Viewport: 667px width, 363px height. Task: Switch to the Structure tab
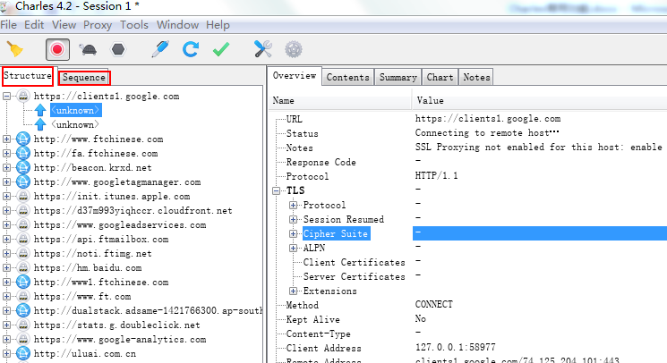pos(28,76)
